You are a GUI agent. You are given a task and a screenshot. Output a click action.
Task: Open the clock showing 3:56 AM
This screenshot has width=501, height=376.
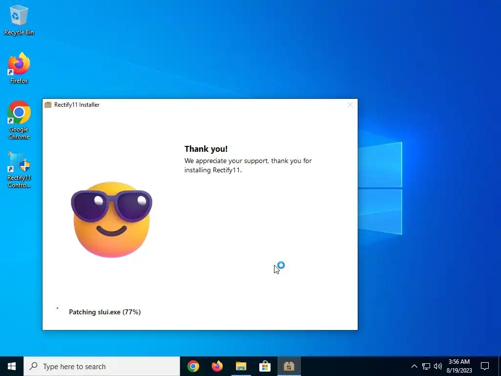[x=459, y=366]
